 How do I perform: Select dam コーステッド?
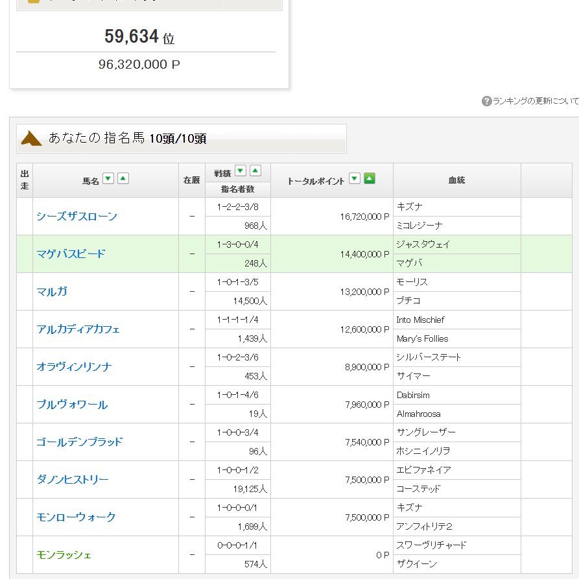coord(418,489)
